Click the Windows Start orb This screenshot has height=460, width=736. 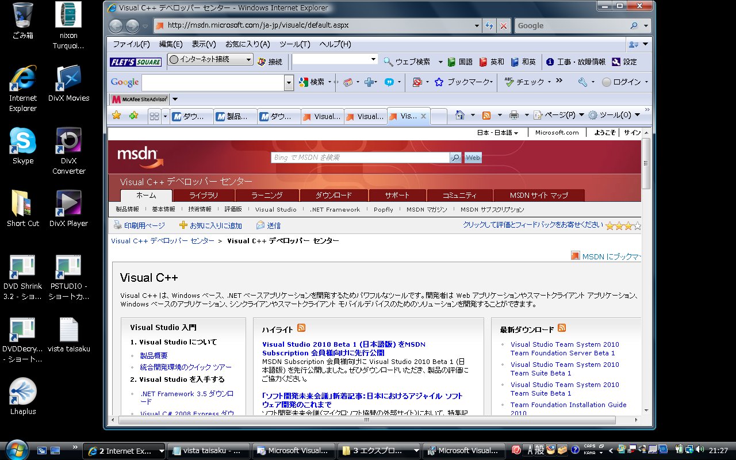pyautogui.click(x=16, y=449)
